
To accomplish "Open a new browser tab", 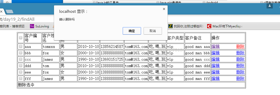I will click(10, 12).
